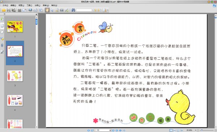Image resolution: width=217 pixels, height=132 pixels.
Task: Open the Bookmarks panel in the sidebar
Action: click(x=2, y=19)
